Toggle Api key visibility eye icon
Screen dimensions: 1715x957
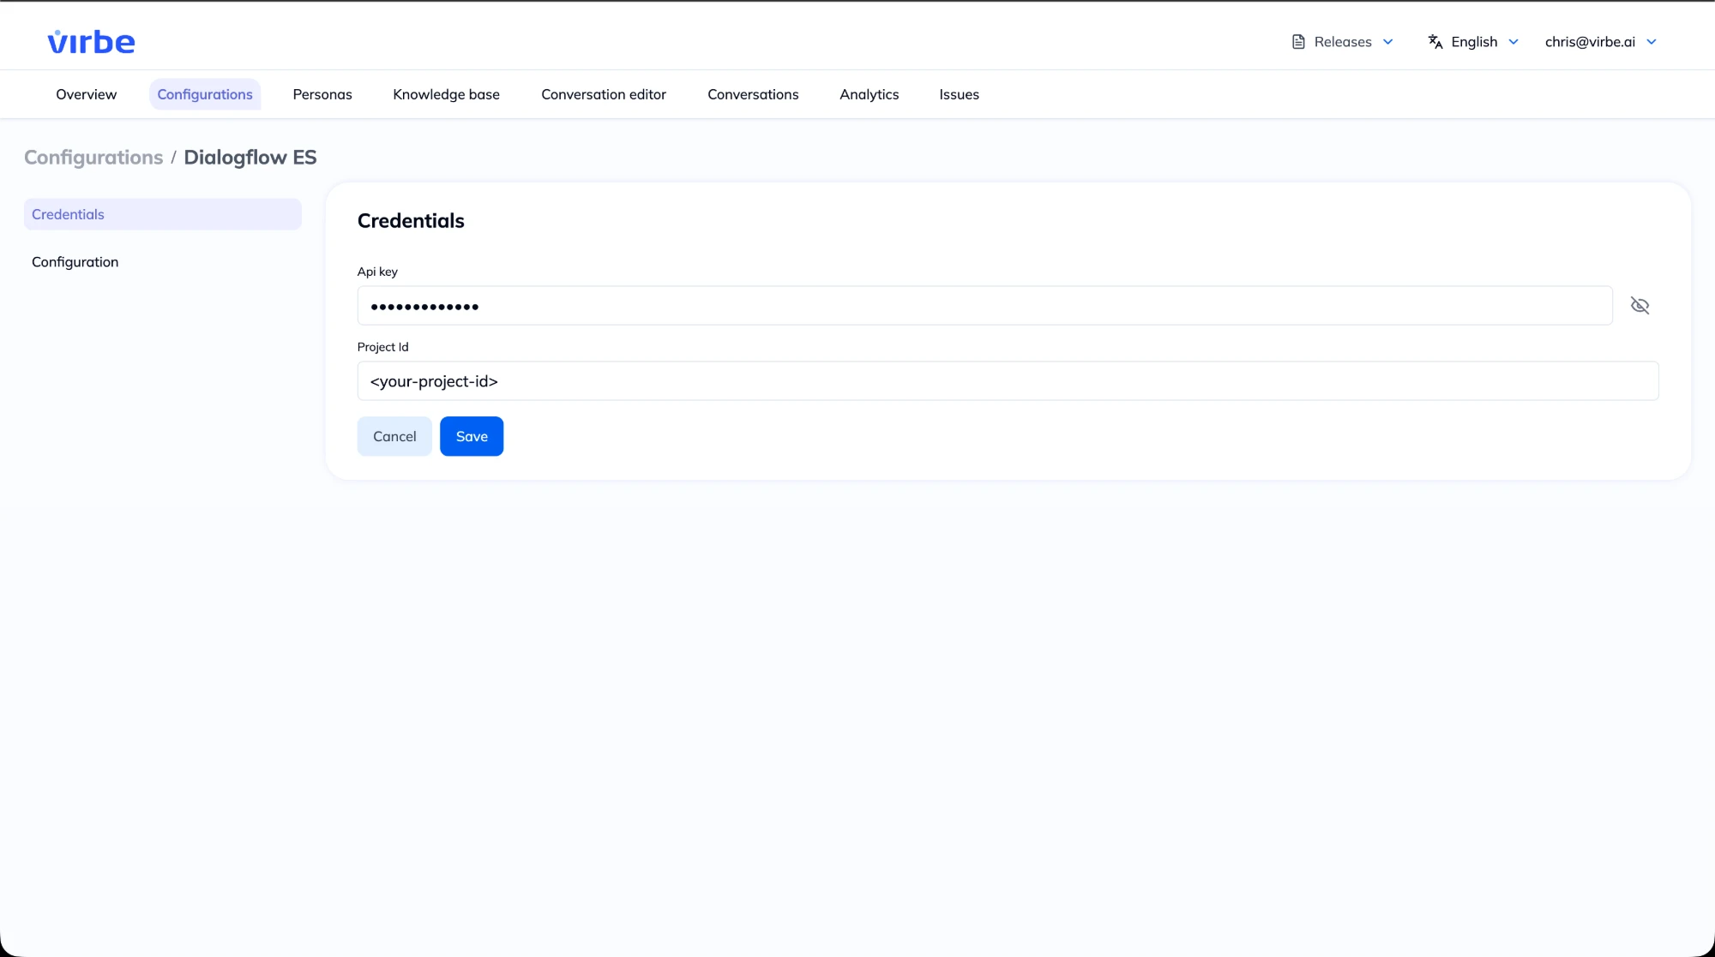pos(1640,306)
